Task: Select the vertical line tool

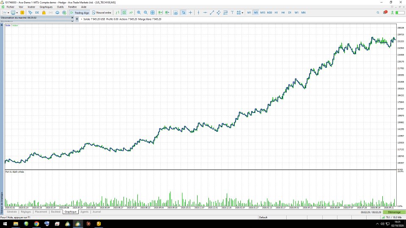Action: coord(198,12)
